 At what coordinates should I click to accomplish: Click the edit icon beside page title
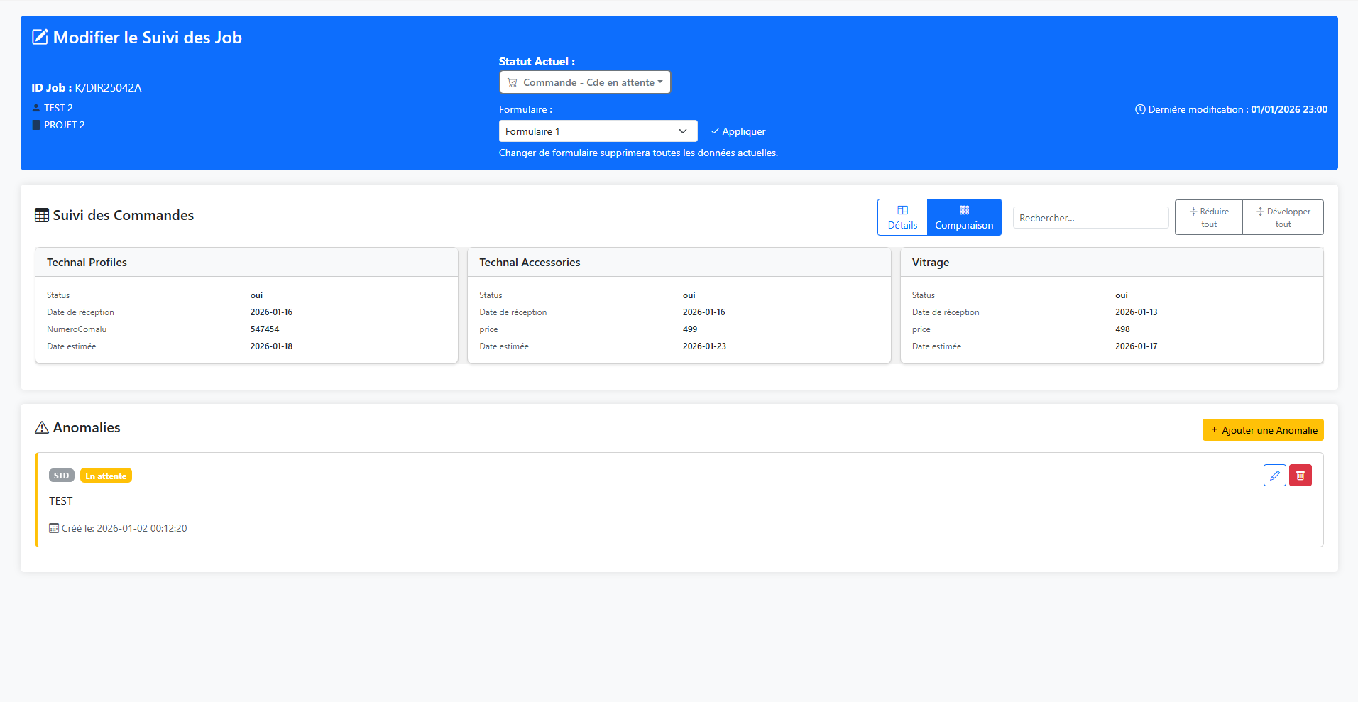pyautogui.click(x=40, y=37)
